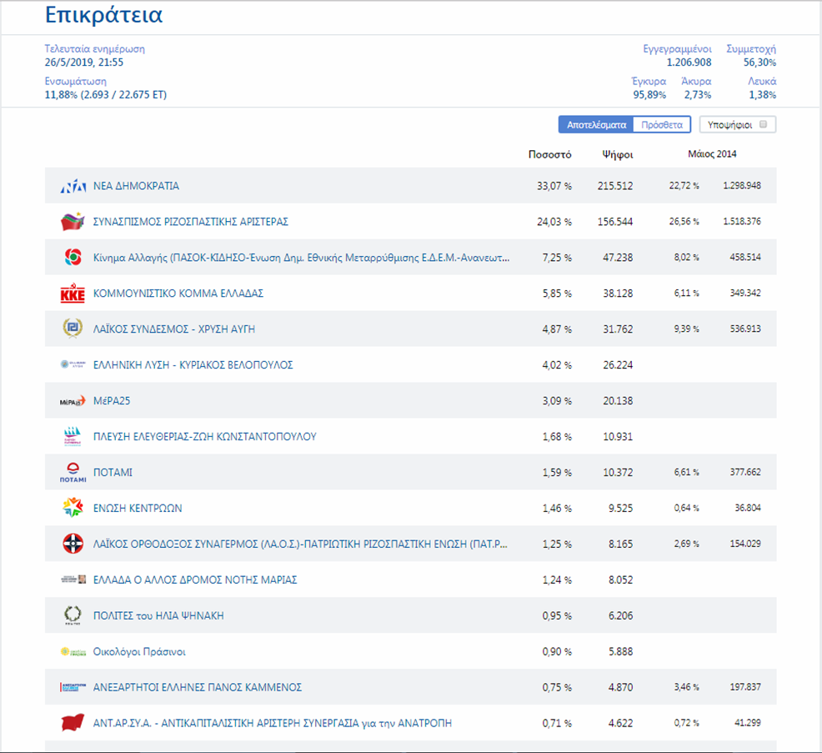Click the red KKE logo
The image size is (822, 753).
pos(73,294)
